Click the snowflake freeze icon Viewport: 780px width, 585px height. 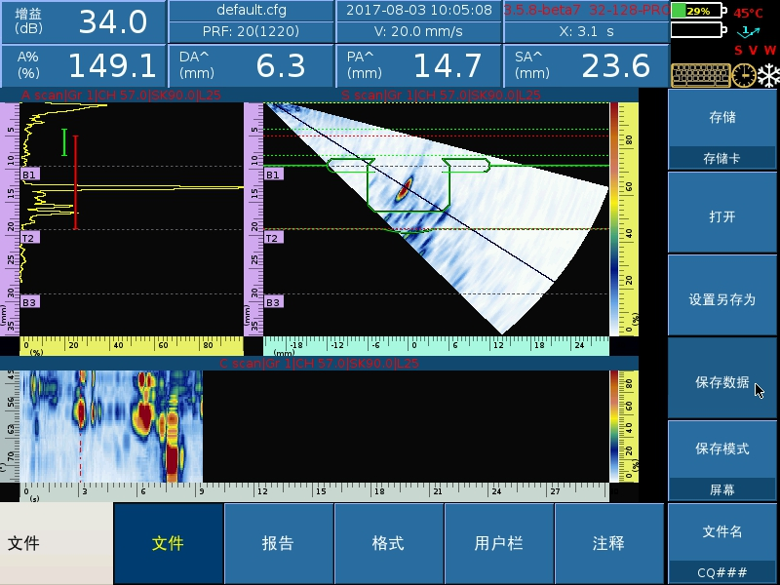click(x=767, y=75)
